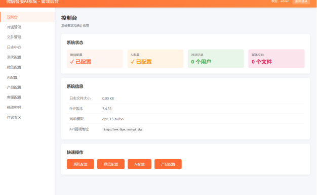The height and width of the screenshot is (195, 317).
Task: Select the AI配置 status card
Action: pos(155,59)
